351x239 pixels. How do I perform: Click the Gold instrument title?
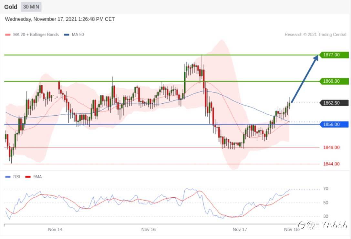(11, 7)
